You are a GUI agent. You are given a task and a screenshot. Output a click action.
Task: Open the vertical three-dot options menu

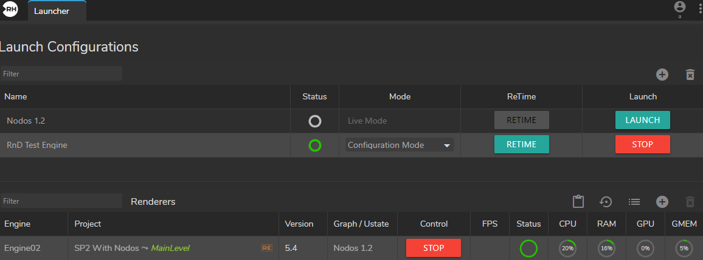click(x=699, y=9)
